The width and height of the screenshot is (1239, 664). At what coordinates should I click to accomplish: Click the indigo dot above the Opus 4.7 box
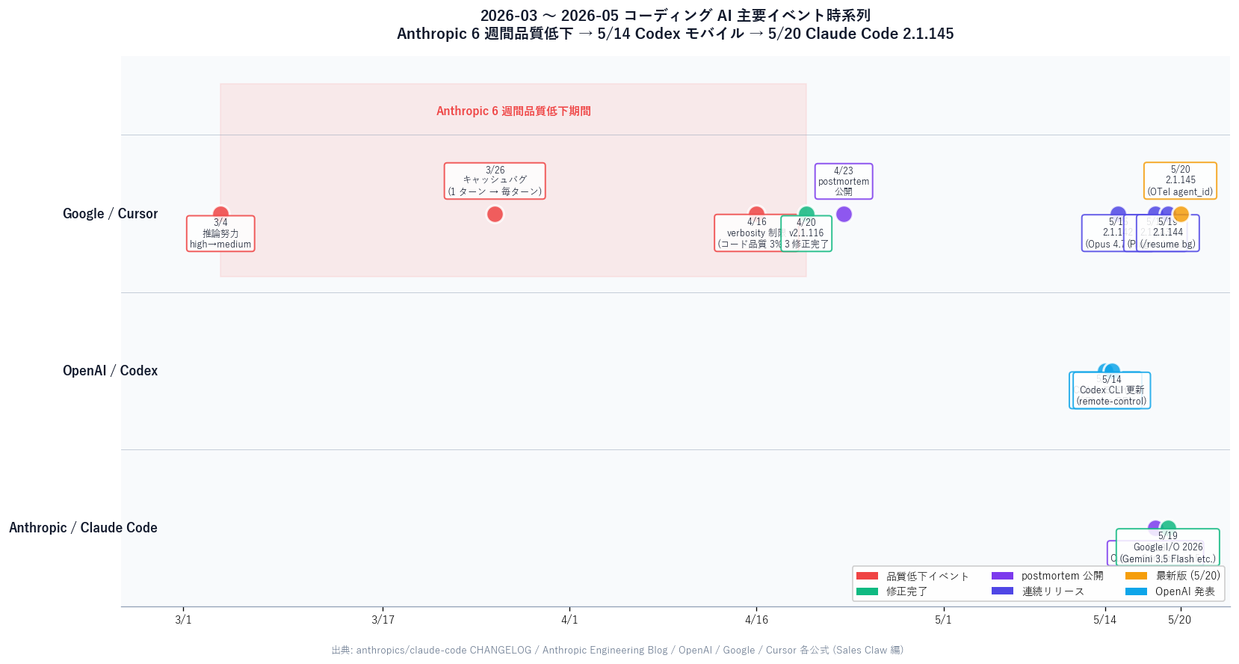pyautogui.click(x=1118, y=214)
